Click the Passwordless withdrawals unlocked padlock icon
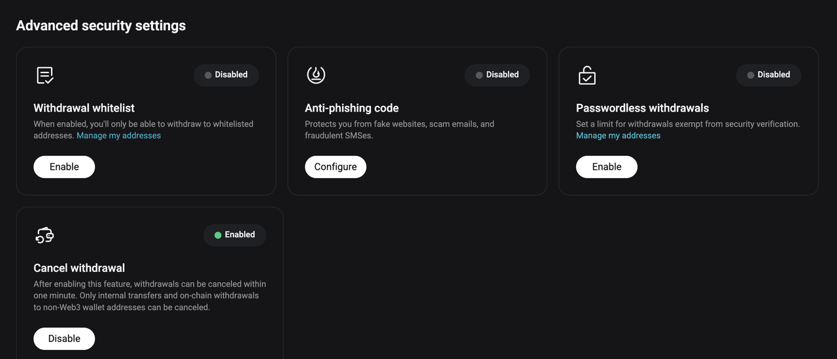The height and width of the screenshot is (359, 837). [x=587, y=75]
